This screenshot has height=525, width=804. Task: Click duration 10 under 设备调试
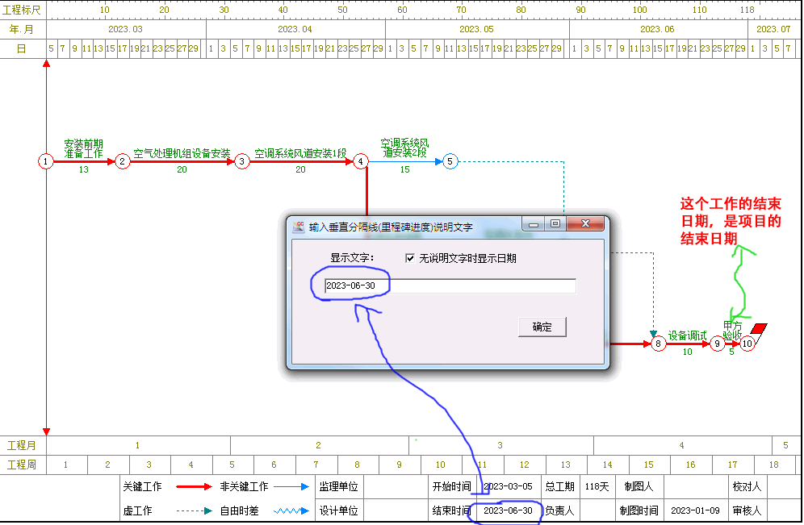click(688, 352)
